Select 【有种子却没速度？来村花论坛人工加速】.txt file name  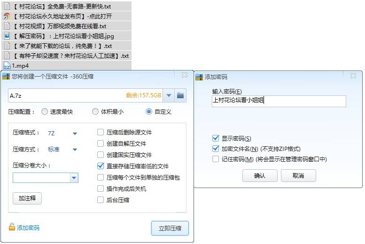(70, 55)
